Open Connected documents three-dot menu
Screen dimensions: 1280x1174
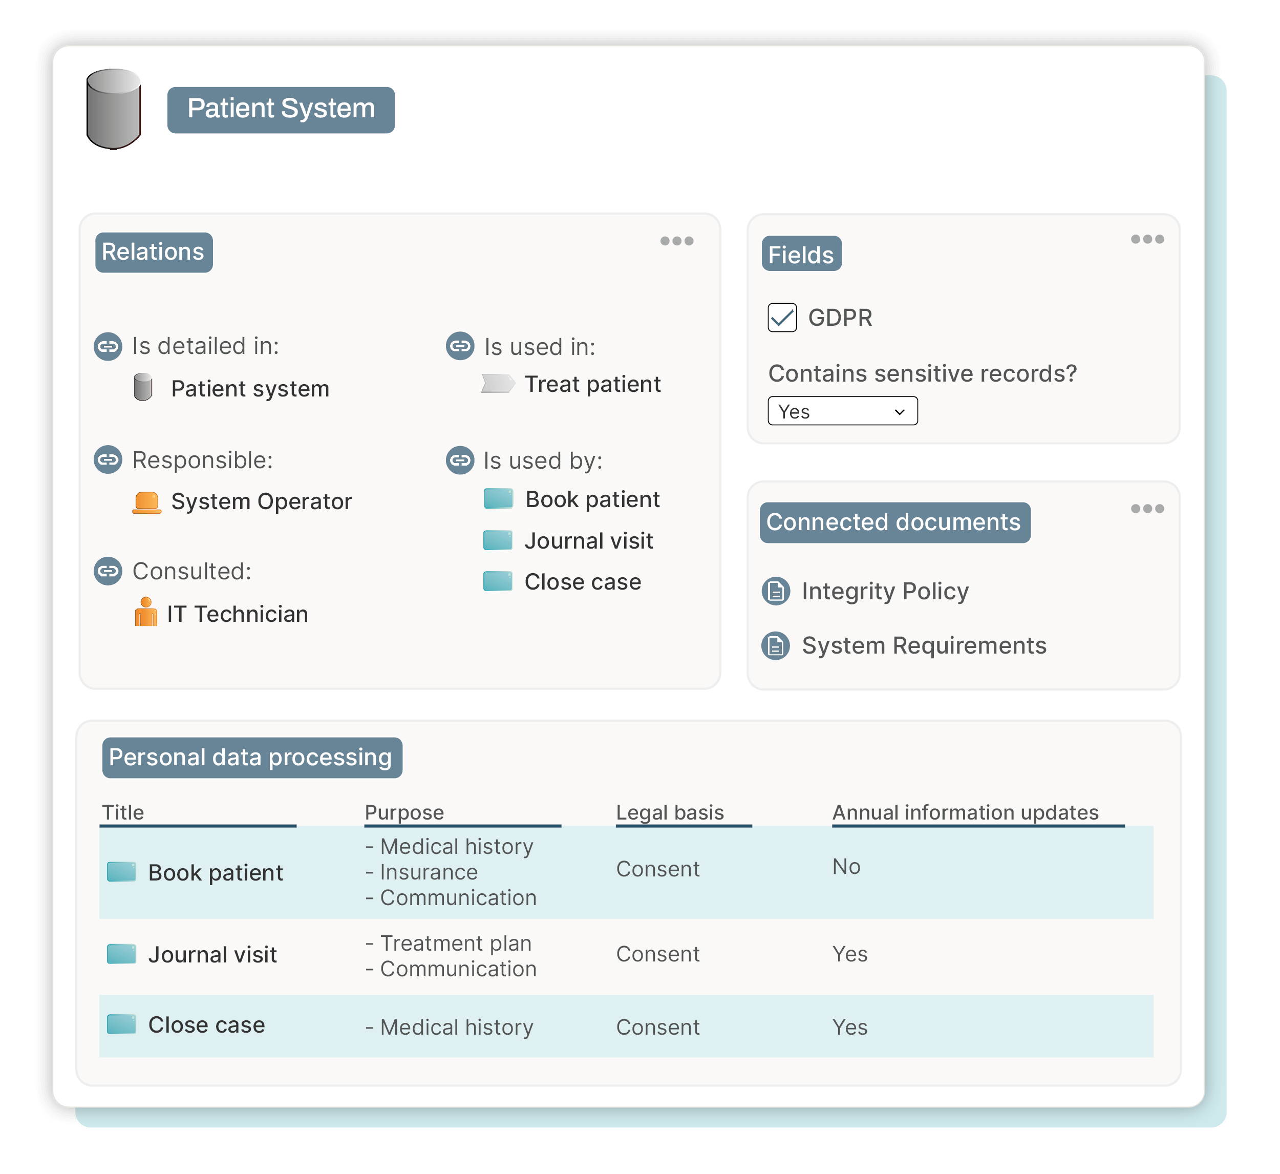pyautogui.click(x=1147, y=508)
